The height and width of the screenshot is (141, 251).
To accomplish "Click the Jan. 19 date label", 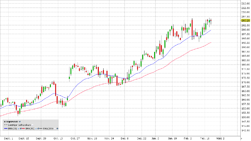I will [172, 138].
